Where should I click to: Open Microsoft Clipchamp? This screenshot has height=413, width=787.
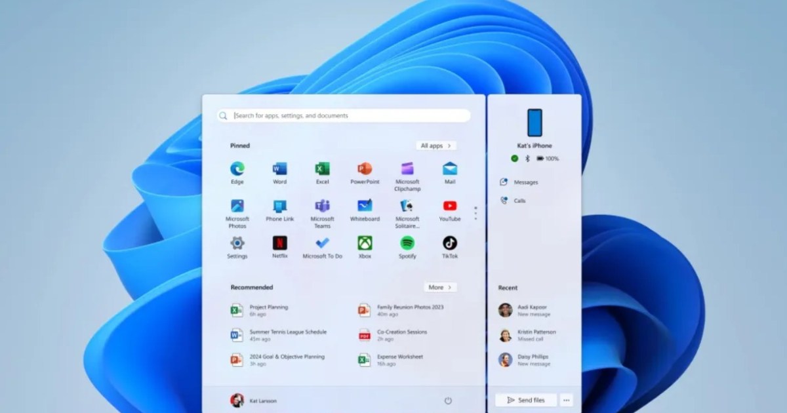[407, 176]
